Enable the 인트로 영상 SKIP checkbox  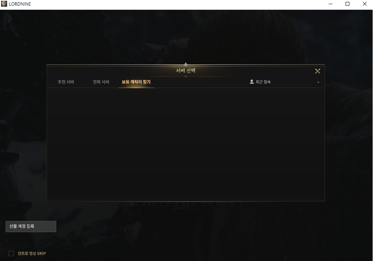[11, 254]
